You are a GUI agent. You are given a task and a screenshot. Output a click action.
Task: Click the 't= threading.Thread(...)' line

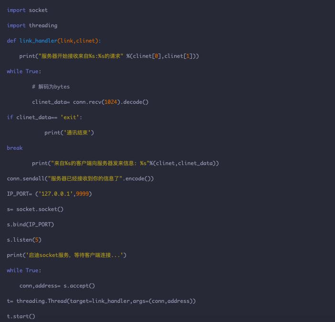(x=101, y=301)
